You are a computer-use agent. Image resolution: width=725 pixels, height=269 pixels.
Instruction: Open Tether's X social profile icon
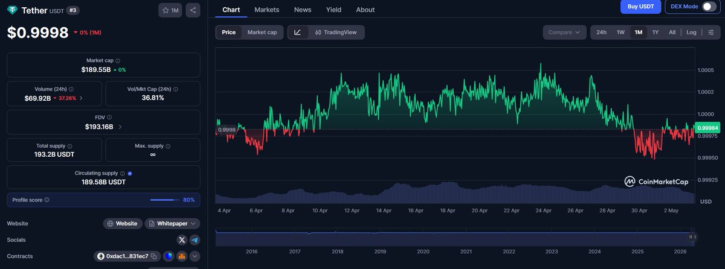point(182,240)
